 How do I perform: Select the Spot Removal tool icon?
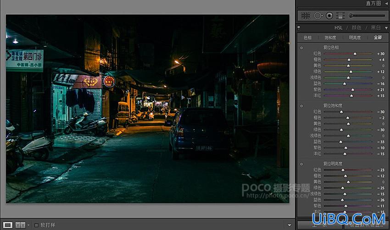pyautogui.click(x=318, y=16)
